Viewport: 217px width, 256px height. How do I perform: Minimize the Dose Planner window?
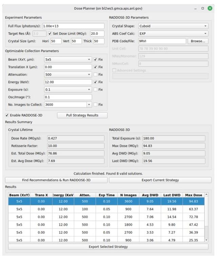tap(195, 8)
